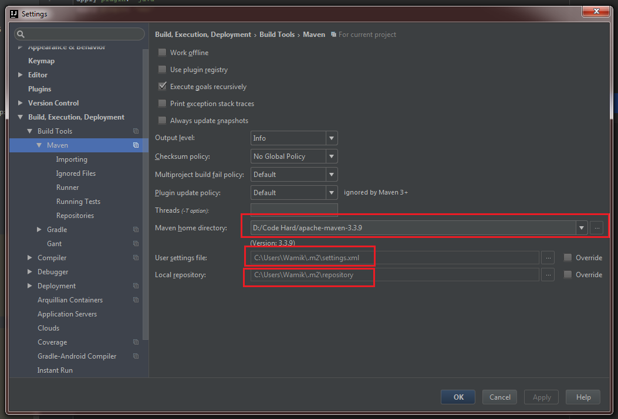Expand the Editor tree node
Image resolution: width=618 pixels, height=419 pixels.
(x=21, y=75)
